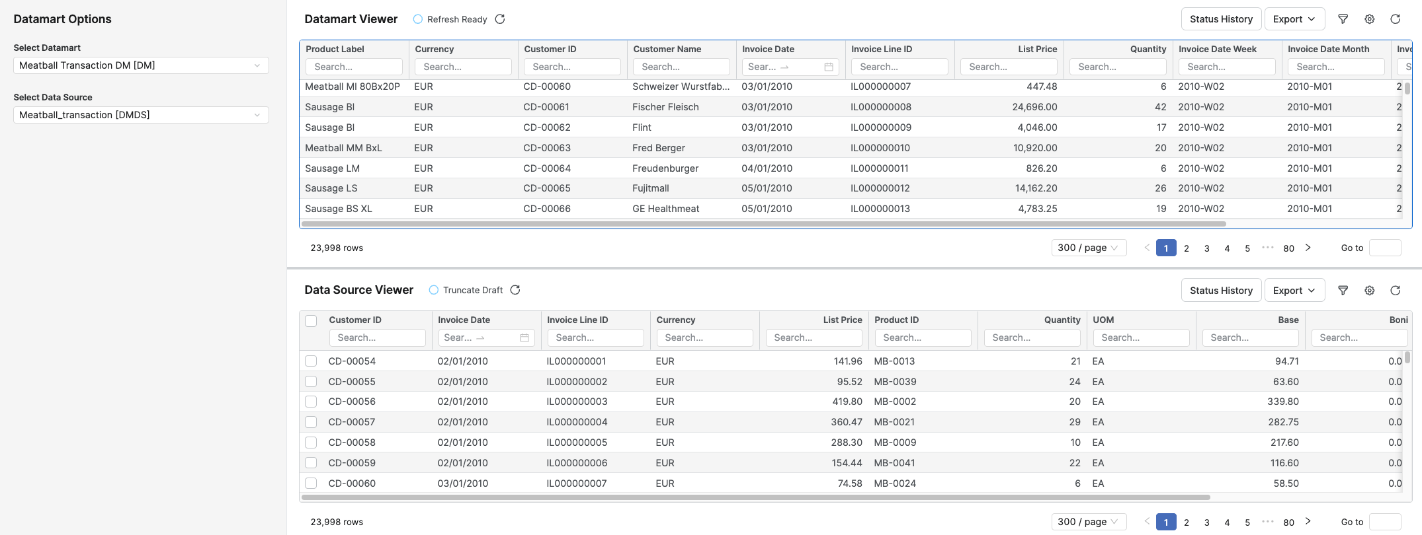Select the checkbox for row CD-00058
The height and width of the screenshot is (535, 1422).
pyautogui.click(x=311, y=443)
